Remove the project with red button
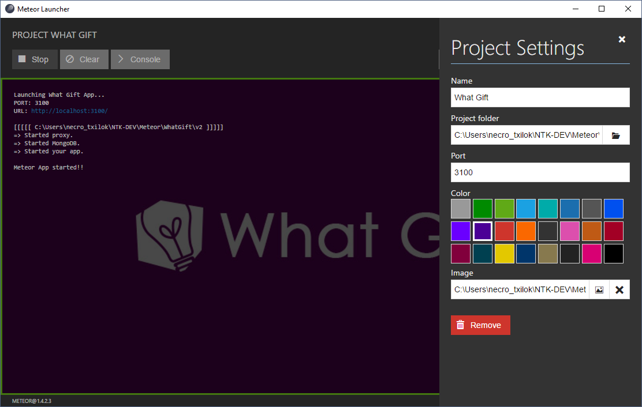The image size is (642, 407). pos(480,325)
